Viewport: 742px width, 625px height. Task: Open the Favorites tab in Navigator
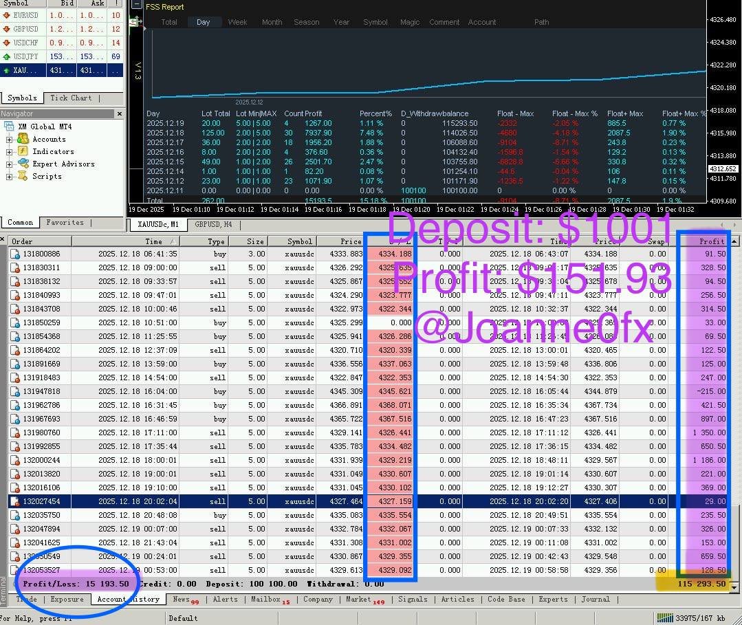[65, 222]
